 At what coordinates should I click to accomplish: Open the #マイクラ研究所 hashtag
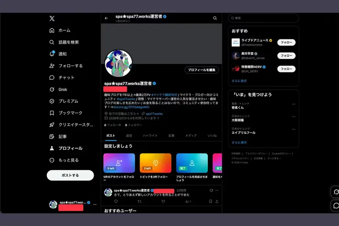tap(164, 95)
